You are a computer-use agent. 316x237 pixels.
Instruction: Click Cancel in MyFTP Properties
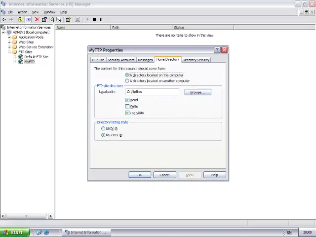[164, 175]
